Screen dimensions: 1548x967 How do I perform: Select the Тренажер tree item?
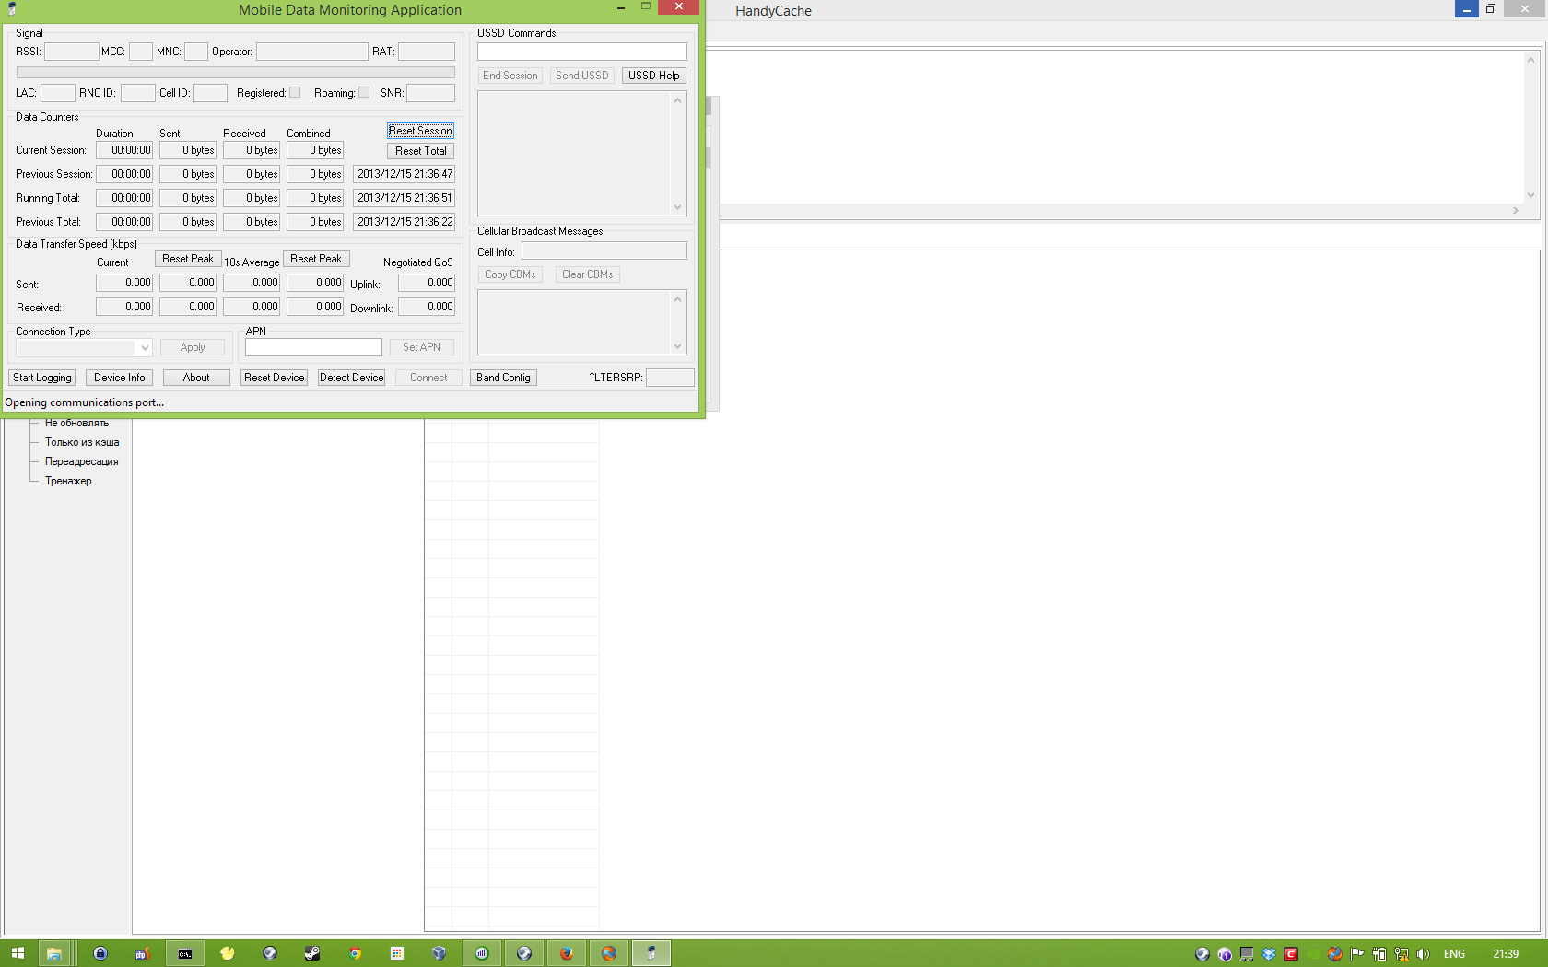[x=68, y=481]
